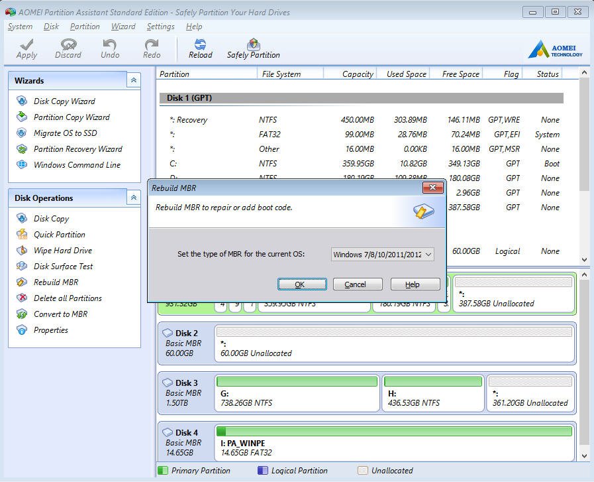Open the Settings menu

tap(160, 27)
